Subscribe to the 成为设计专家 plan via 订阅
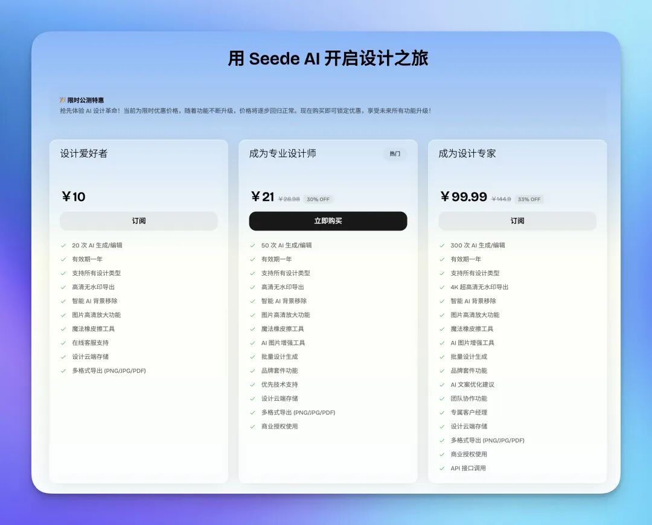The image size is (652, 525). tap(517, 221)
